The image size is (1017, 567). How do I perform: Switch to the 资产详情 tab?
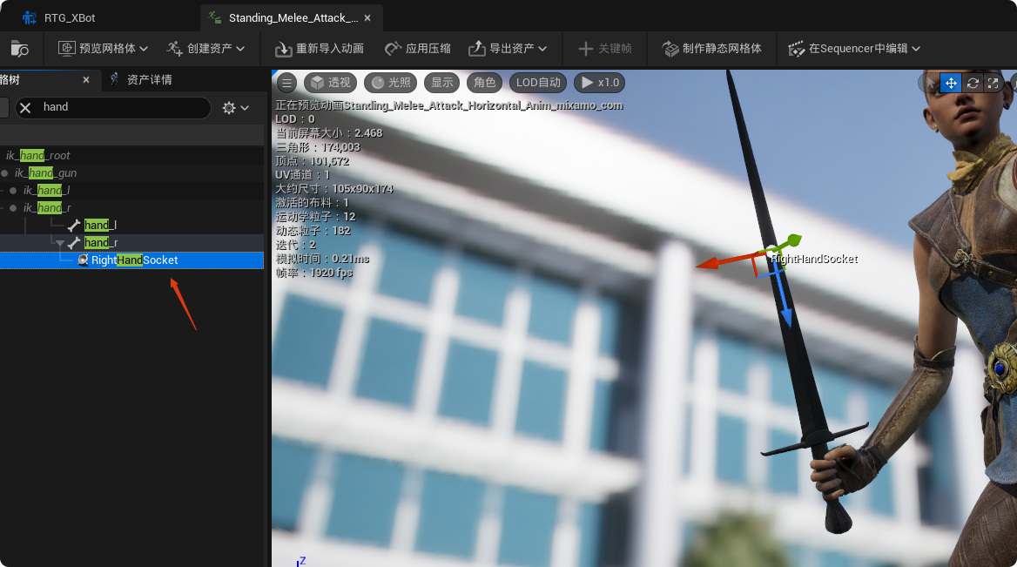[x=141, y=80]
